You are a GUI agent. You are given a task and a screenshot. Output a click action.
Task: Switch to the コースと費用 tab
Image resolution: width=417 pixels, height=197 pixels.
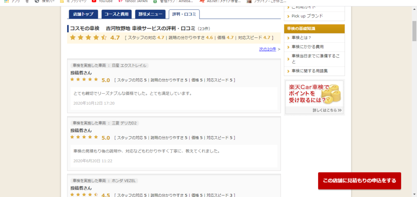116,14
